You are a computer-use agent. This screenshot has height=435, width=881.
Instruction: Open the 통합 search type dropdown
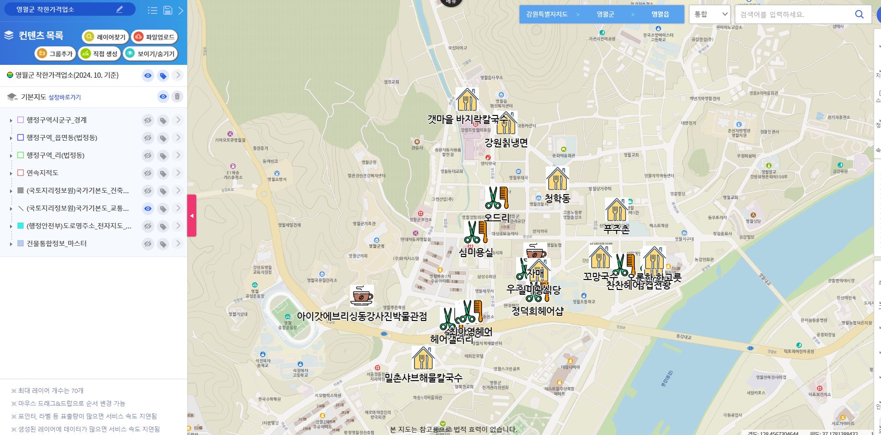point(710,14)
